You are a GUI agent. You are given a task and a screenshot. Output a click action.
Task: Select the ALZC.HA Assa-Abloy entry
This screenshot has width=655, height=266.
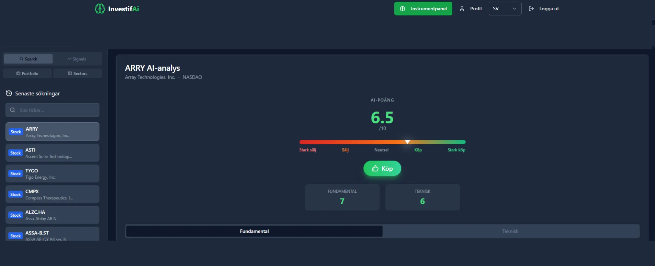53,215
